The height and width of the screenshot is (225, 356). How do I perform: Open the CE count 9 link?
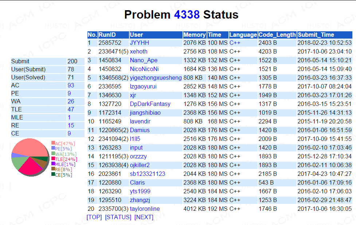coord(69,133)
